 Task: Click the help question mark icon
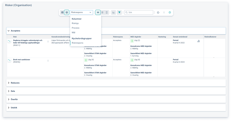(170, 12)
